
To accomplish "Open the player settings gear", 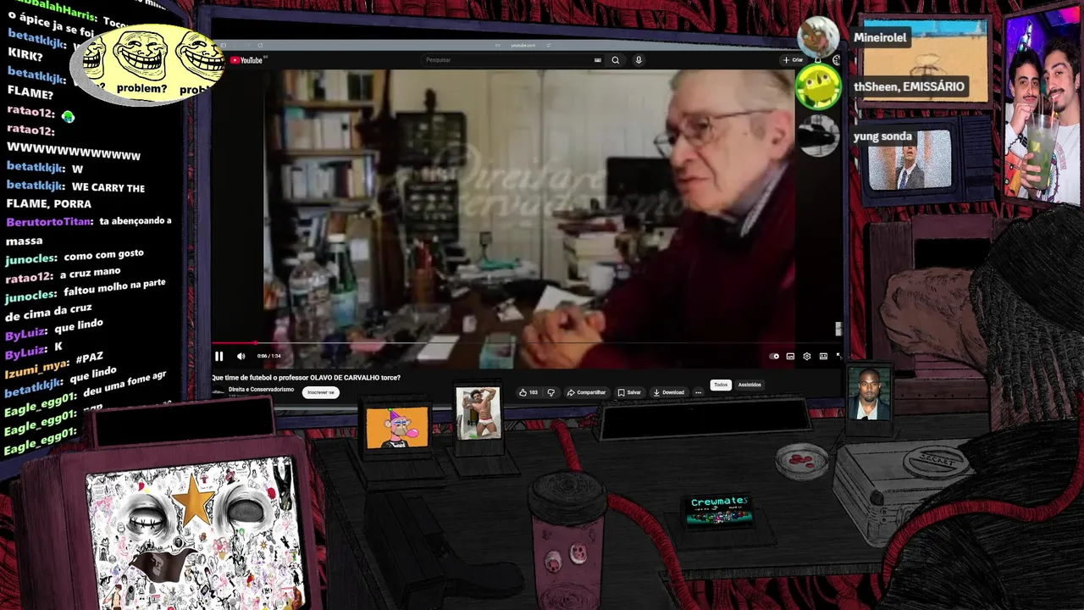I will (806, 357).
